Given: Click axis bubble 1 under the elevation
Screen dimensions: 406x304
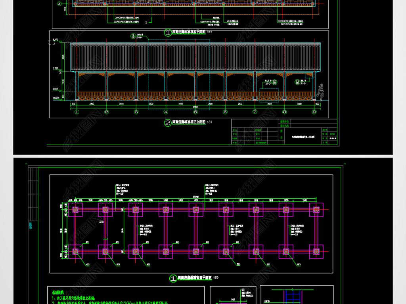Looking at the screenshot, I should click(77, 112).
